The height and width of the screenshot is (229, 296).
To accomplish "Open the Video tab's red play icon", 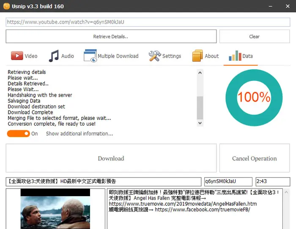I will 17,56.
